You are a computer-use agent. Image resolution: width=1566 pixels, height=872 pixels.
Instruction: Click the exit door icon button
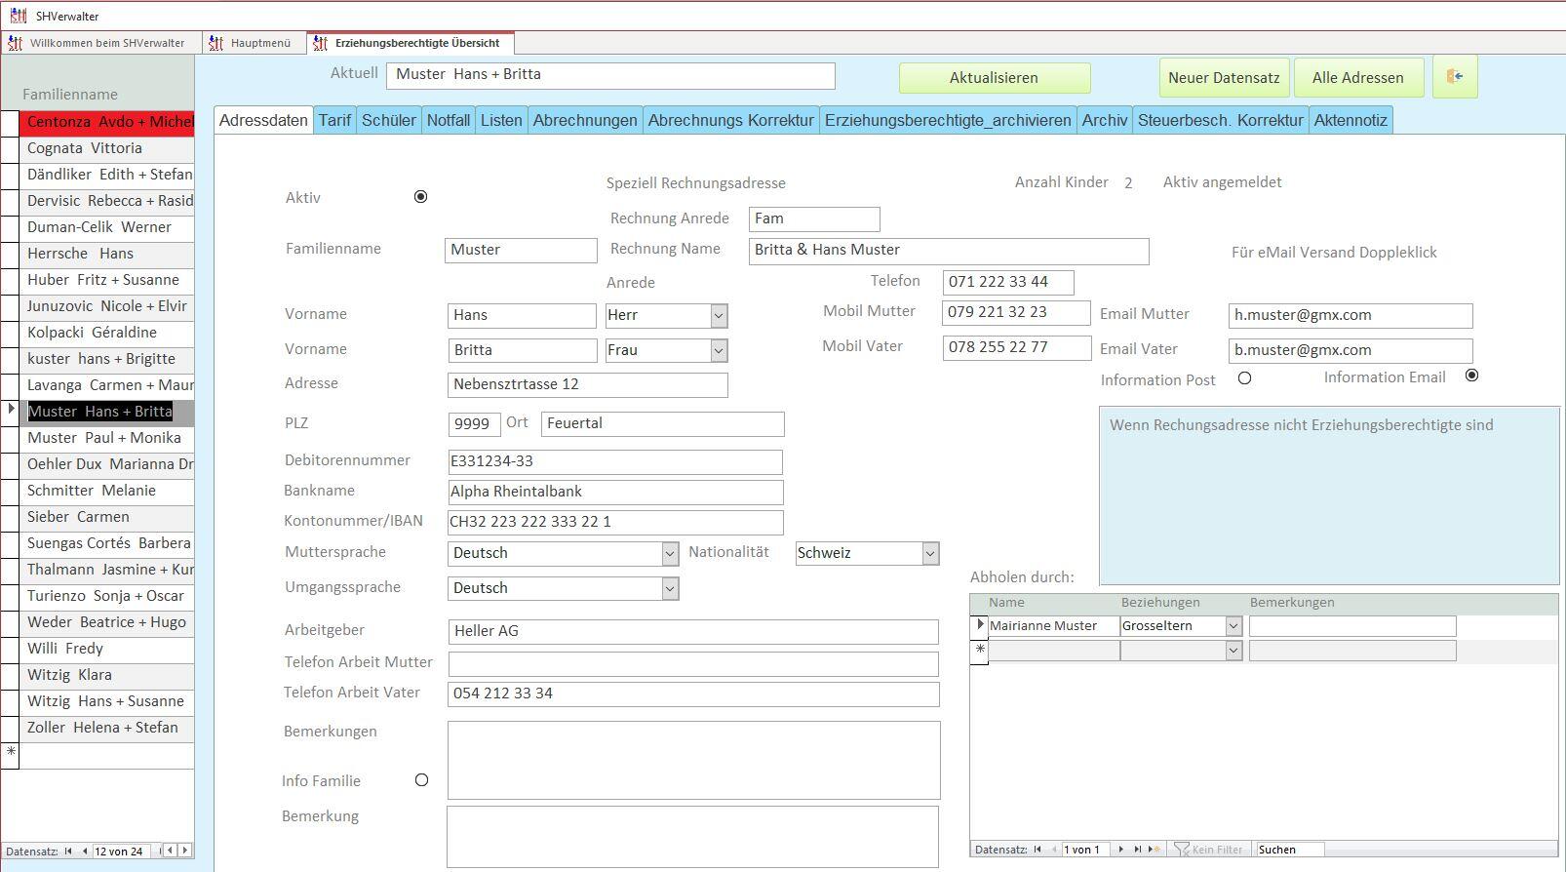coord(1455,77)
